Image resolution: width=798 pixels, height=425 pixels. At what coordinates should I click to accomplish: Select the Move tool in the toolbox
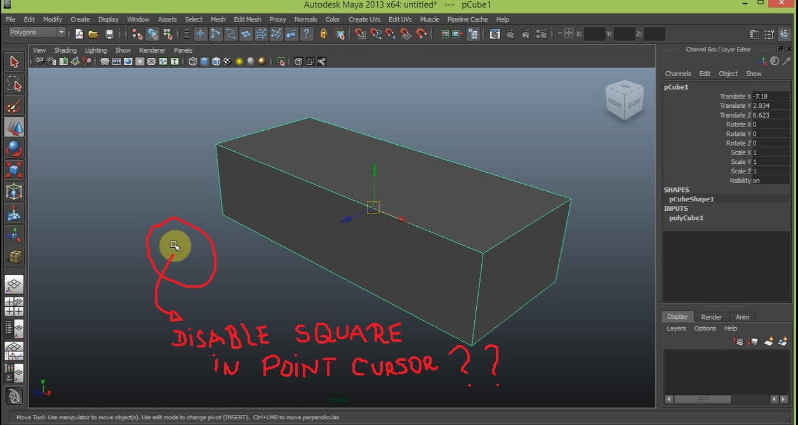(14, 128)
